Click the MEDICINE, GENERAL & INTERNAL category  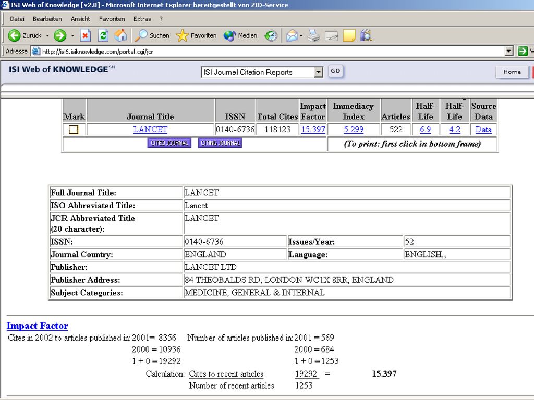(254, 293)
